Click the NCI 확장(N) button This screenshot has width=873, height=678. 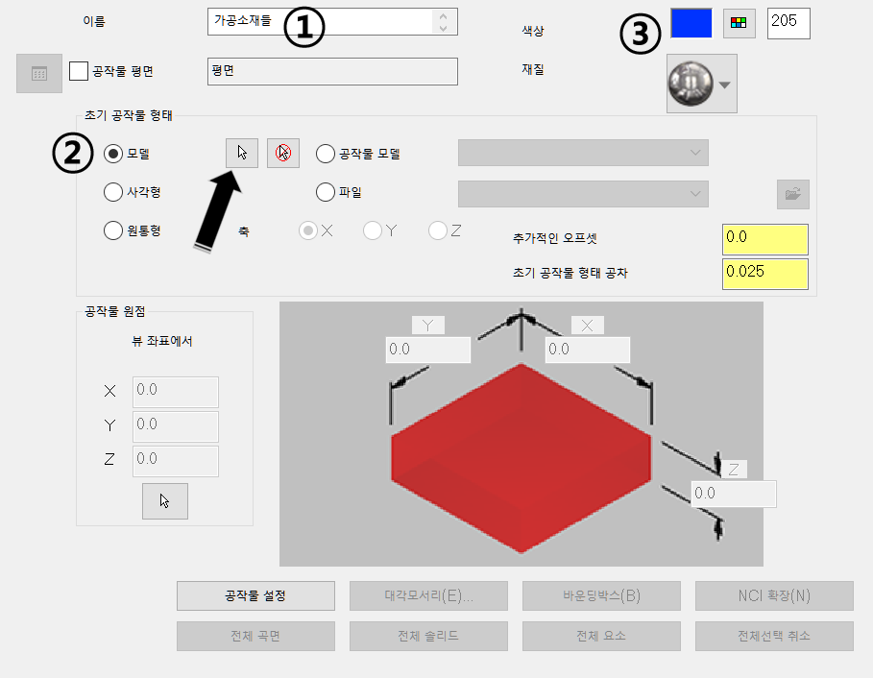pos(774,595)
